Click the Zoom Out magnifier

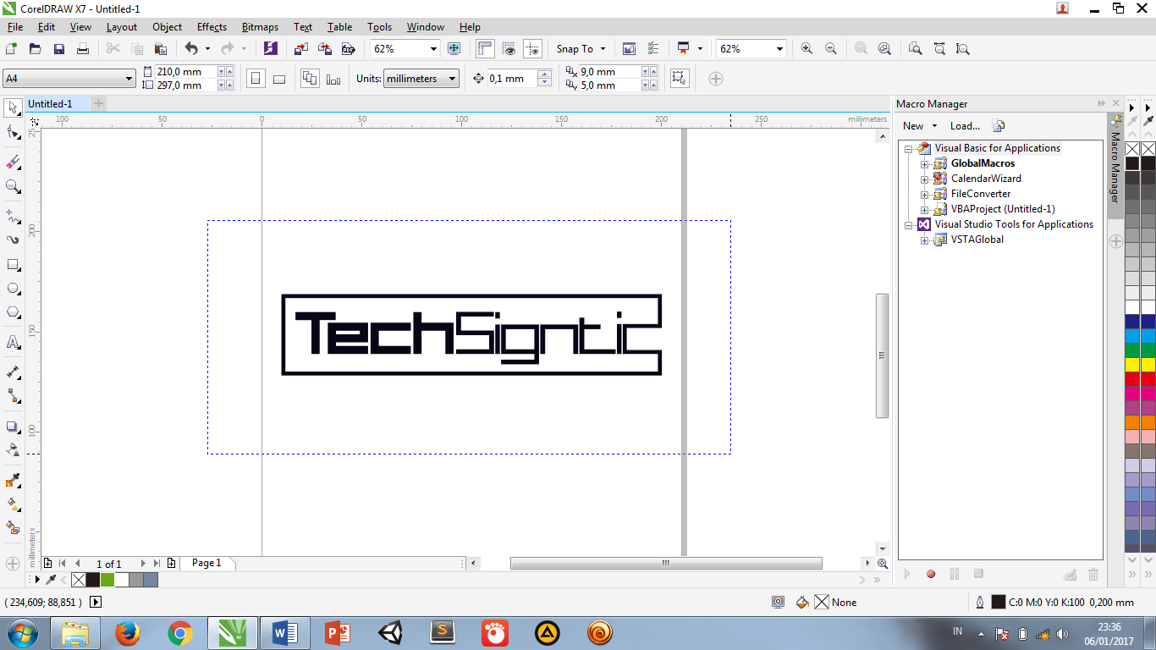pos(830,49)
